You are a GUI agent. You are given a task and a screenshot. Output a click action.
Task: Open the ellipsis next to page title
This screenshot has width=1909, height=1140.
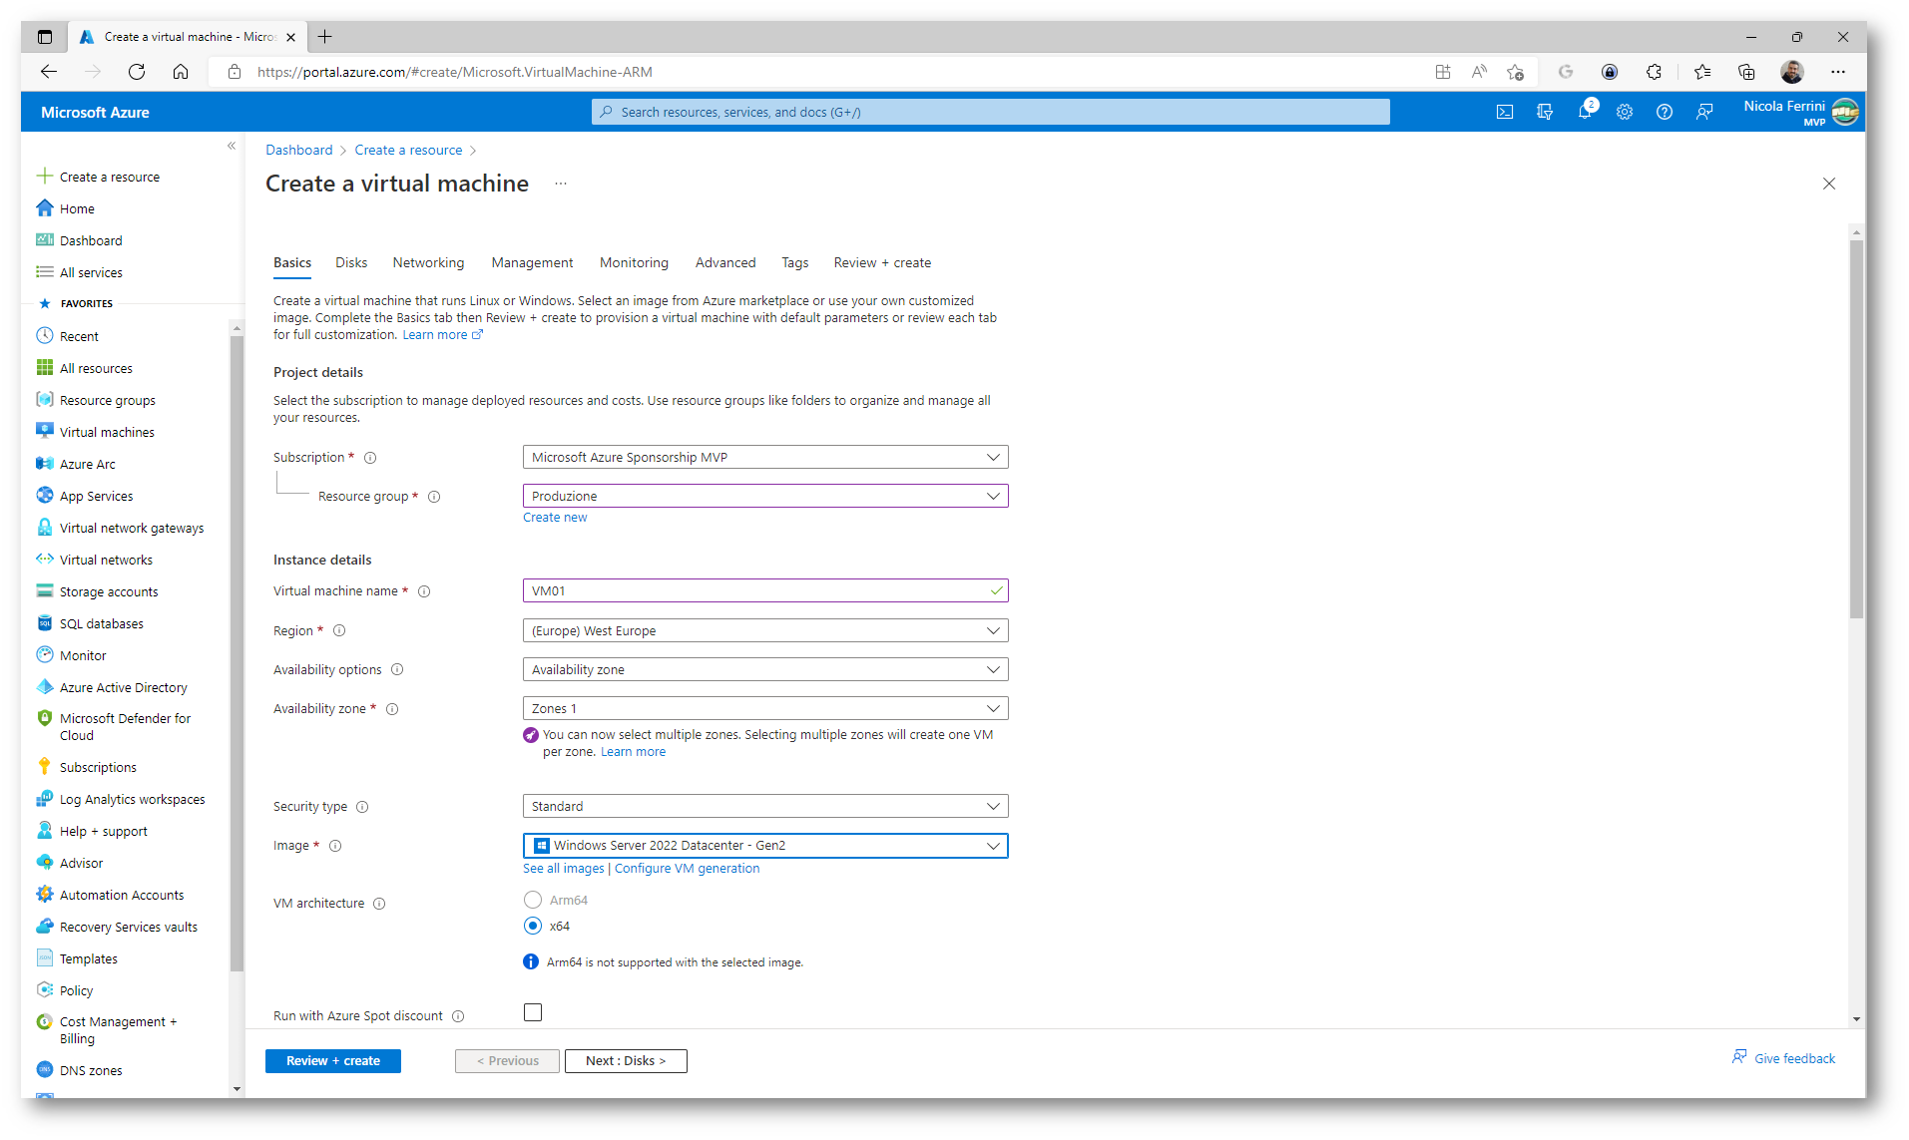pos(561,184)
